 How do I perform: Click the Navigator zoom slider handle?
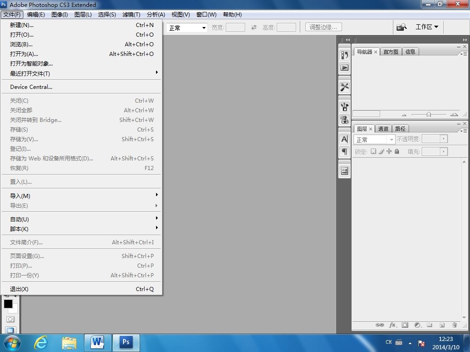click(429, 114)
